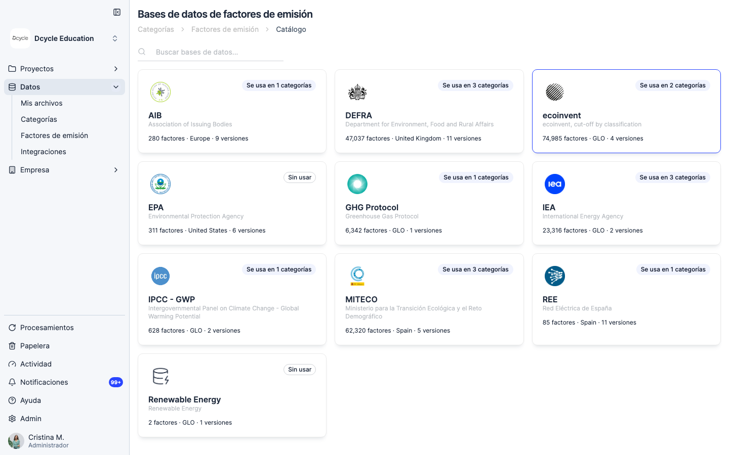
Task: Go to Categorías in the sidebar
Action: [39, 119]
